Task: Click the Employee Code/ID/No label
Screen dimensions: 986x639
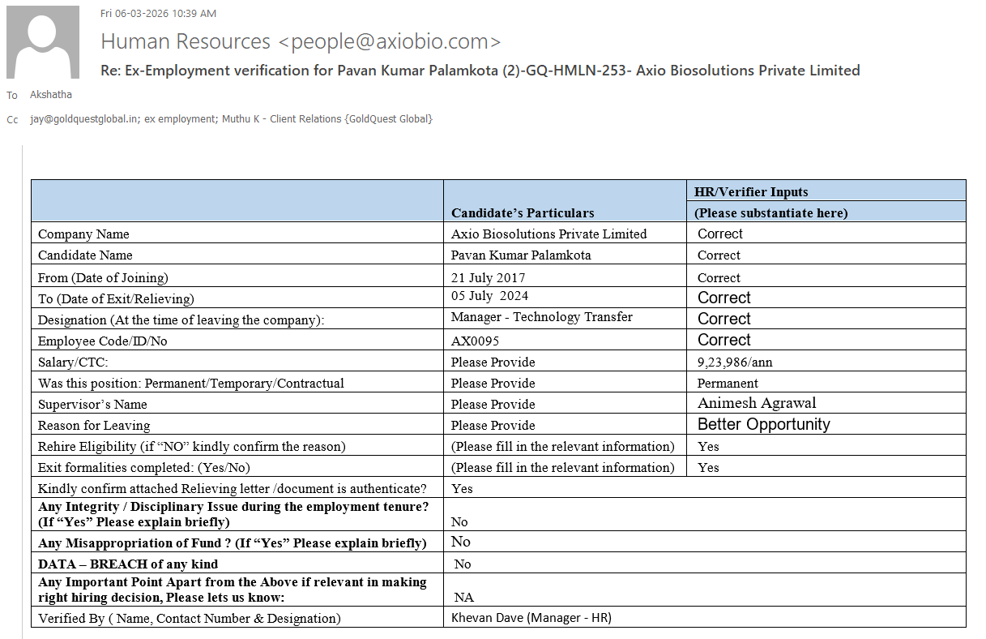Action: point(102,341)
